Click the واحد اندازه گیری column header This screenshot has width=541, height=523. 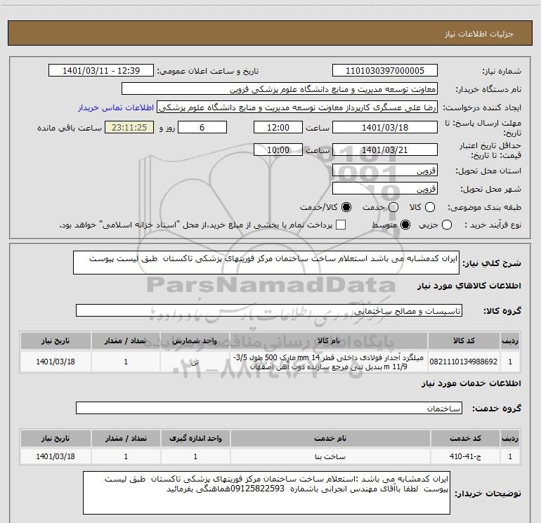[x=195, y=439]
